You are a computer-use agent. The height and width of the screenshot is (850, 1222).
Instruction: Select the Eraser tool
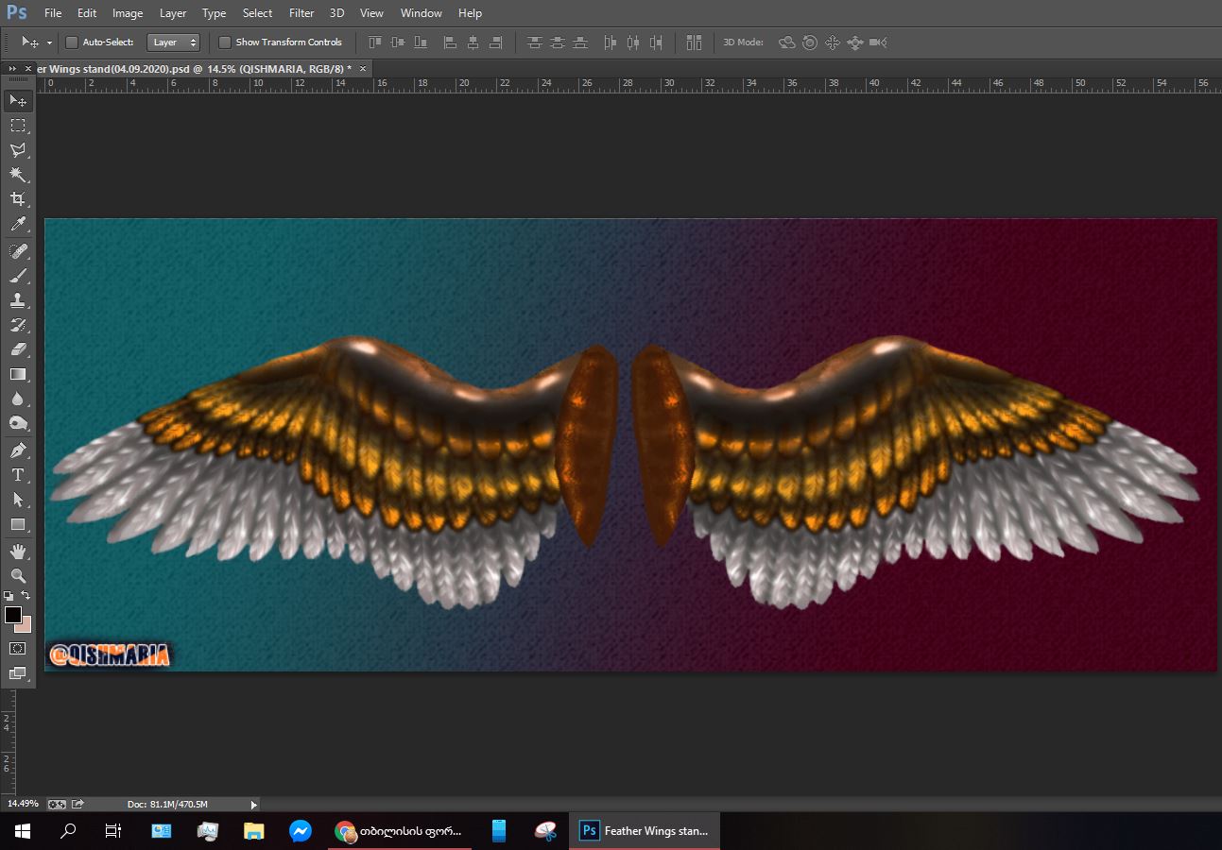coord(18,349)
